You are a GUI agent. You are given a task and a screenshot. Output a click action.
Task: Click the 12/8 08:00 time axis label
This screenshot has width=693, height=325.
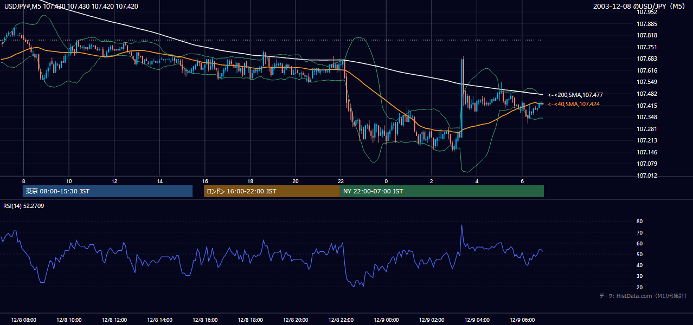(x=23, y=320)
